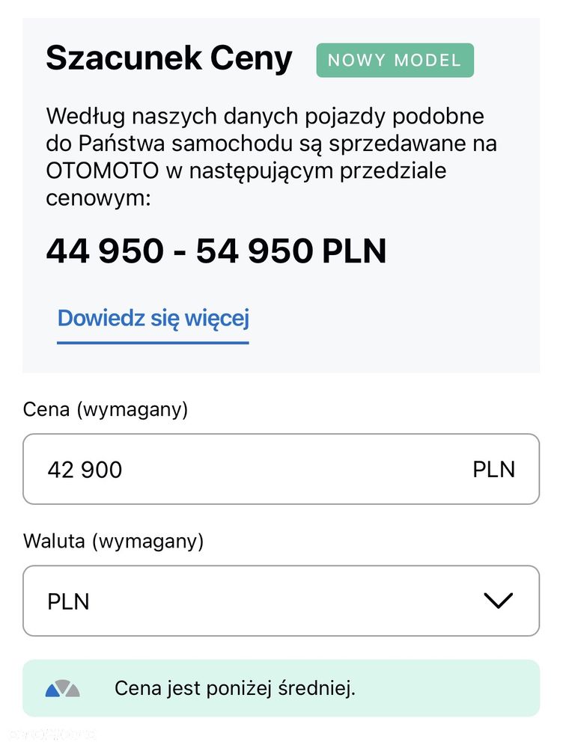
Task: Click the OTOMOTO word in description
Action: pos(102,171)
